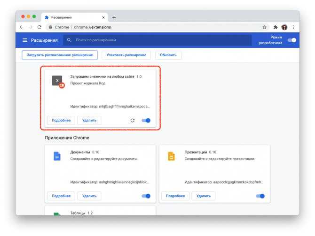This screenshot has width=315, height=236.
Task: Click the Документы 0.10 title
Action: (85, 152)
